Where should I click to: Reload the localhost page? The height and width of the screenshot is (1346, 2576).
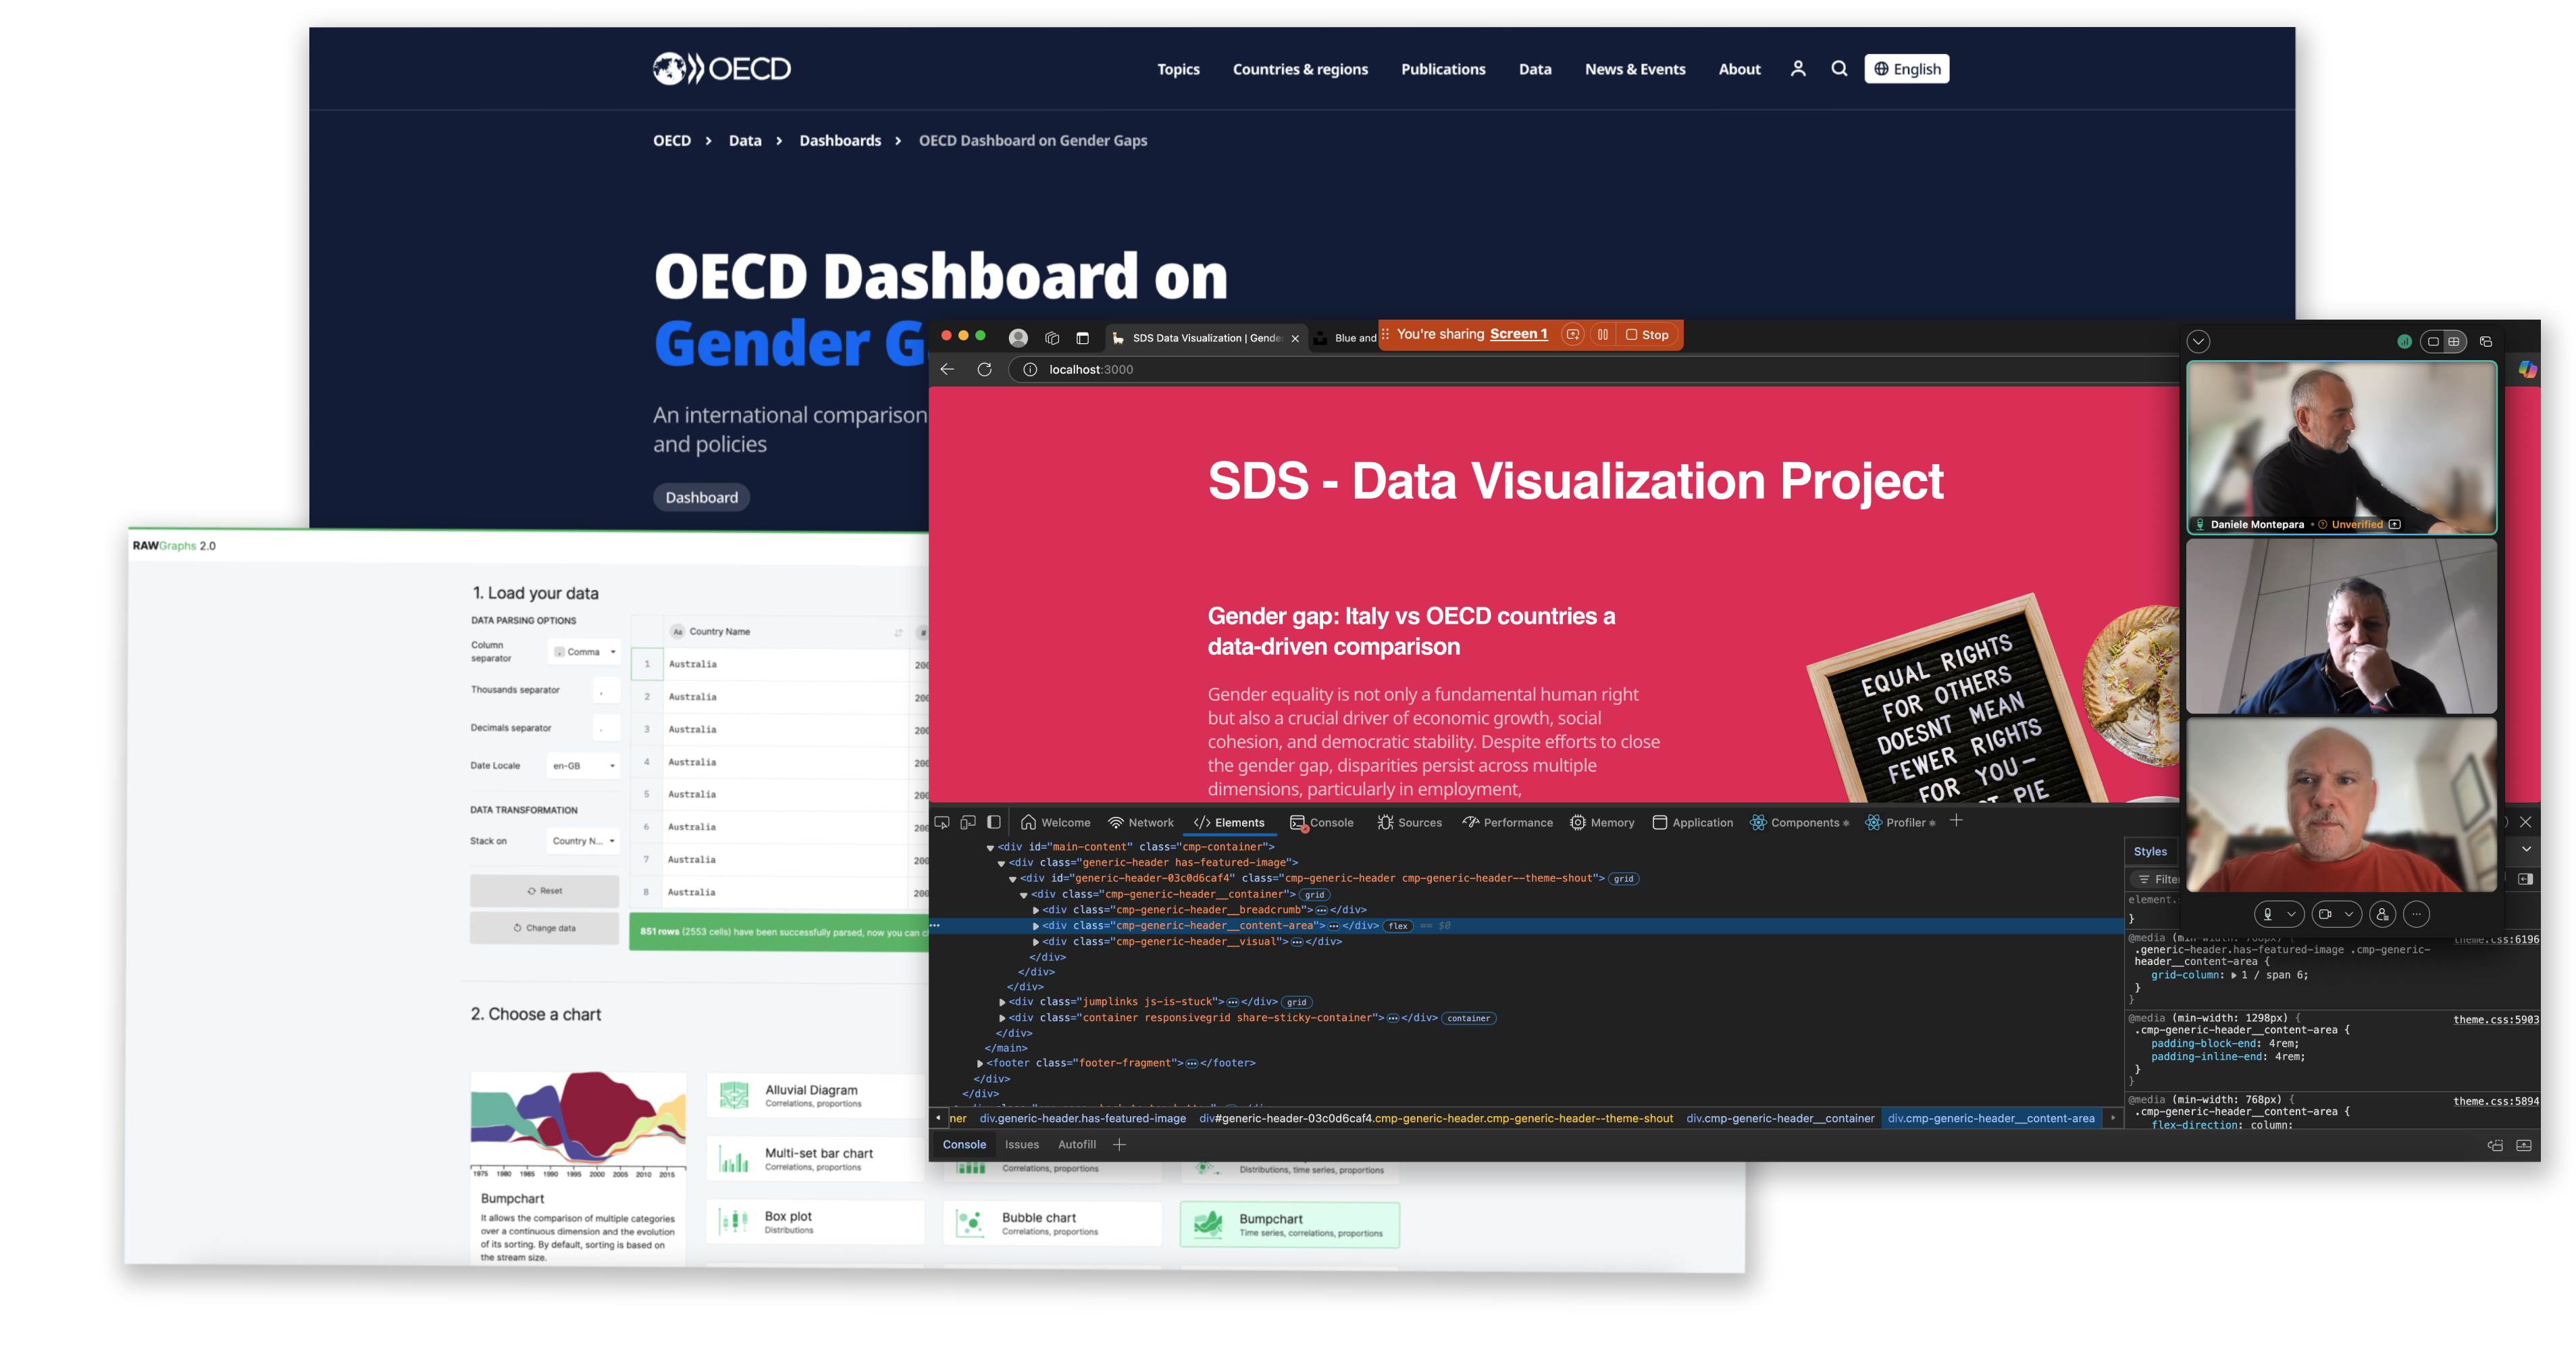(x=984, y=370)
